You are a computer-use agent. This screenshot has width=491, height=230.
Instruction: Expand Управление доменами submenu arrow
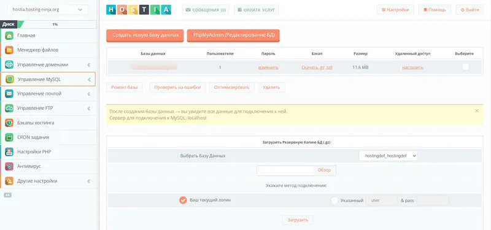[x=89, y=65]
